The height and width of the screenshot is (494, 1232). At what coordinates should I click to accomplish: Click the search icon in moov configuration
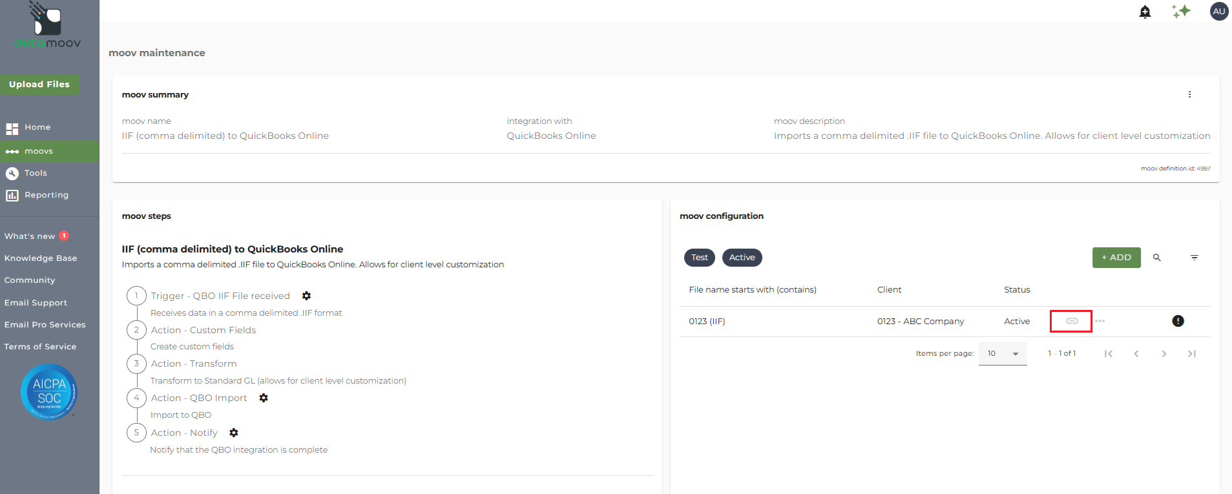pyautogui.click(x=1157, y=258)
